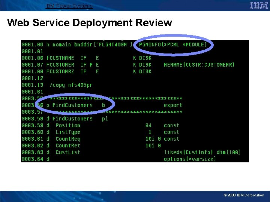Select the PGMINFO(*PCML:*MODULE) keyword
The height and width of the screenshot is (202, 270).
tap(172, 45)
